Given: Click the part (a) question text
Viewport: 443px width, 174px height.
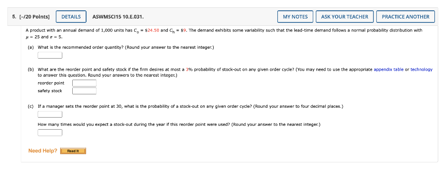Looking at the screenshot, I should (x=125, y=47).
